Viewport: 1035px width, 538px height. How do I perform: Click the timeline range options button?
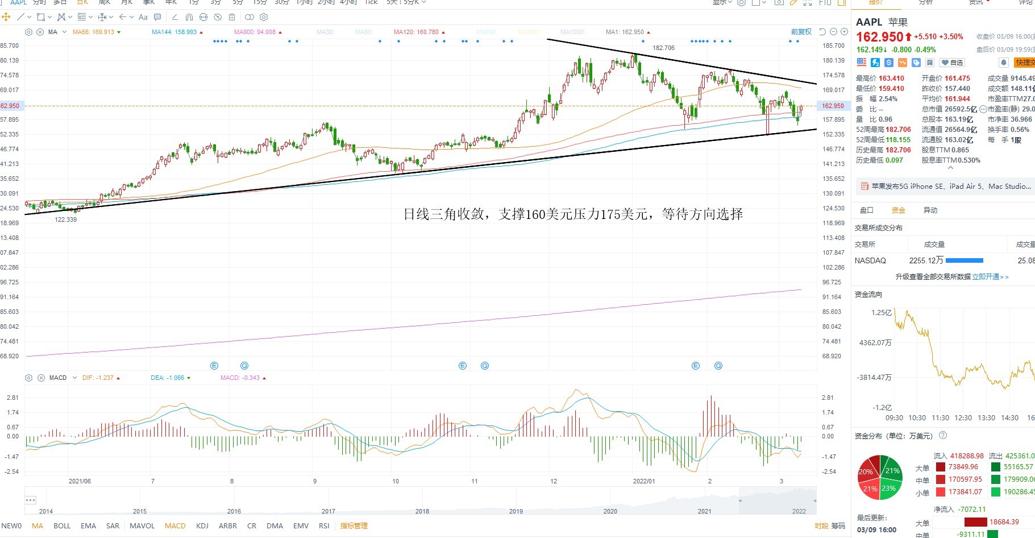coord(31,500)
